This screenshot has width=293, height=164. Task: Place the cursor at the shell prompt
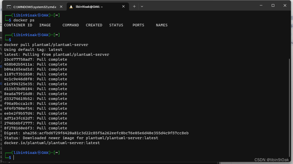13,157
